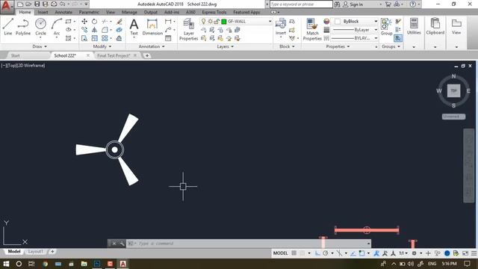478x269 pixels.
Task: Expand the Draw panel
Action: [x=40, y=46]
